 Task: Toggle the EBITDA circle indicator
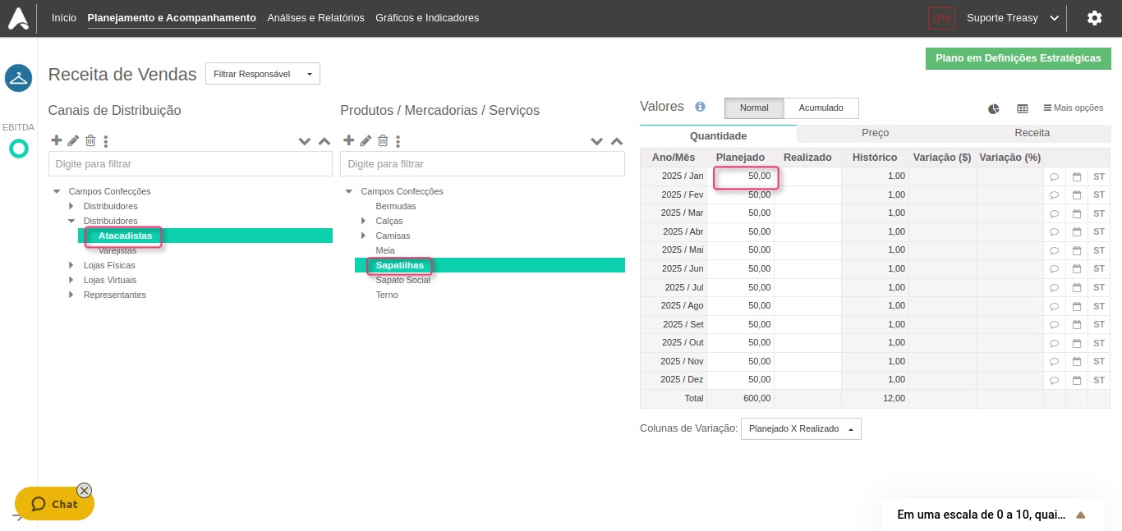pos(18,149)
